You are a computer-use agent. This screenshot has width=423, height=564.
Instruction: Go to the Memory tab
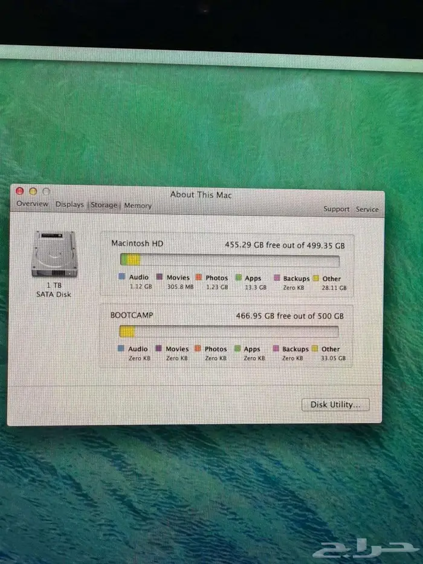tap(138, 206)
